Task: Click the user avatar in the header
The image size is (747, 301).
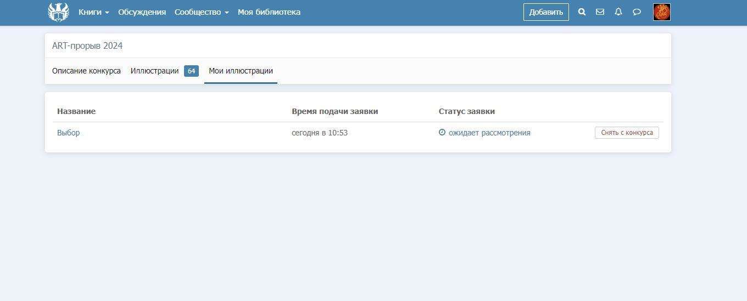Action: [x=661, y=12]
